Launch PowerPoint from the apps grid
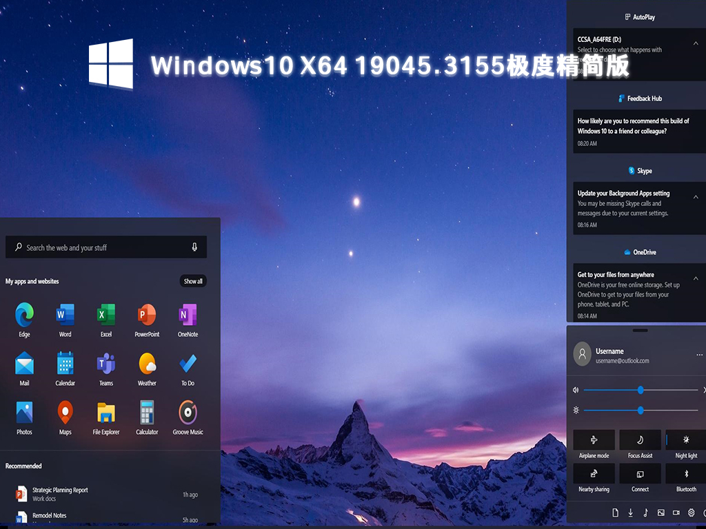This screenshot has width=706, height=529. (x=147, y=320)
